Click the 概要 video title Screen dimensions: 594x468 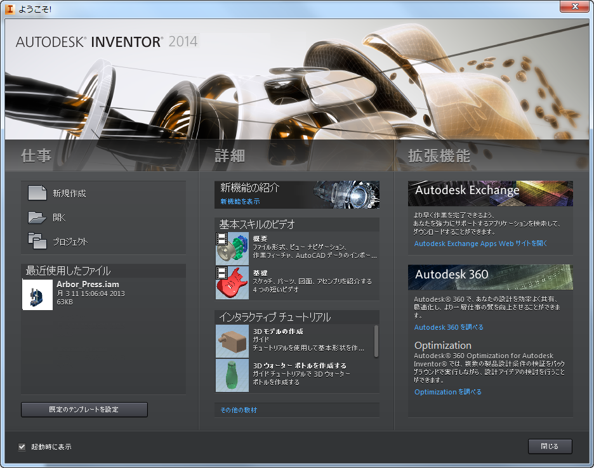[260, 238]
